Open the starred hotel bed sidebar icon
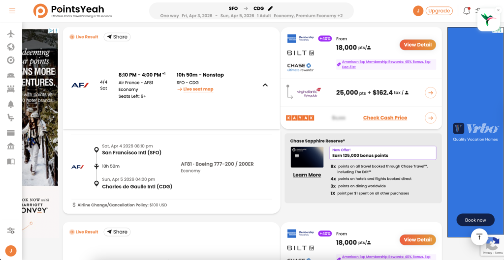Screen dimensions: 504x260 (x=11, y=89)
